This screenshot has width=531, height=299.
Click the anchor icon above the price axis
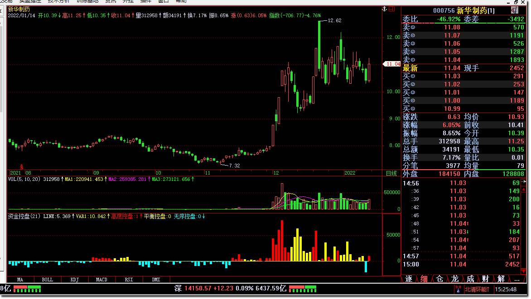click(x=384, y=9)
